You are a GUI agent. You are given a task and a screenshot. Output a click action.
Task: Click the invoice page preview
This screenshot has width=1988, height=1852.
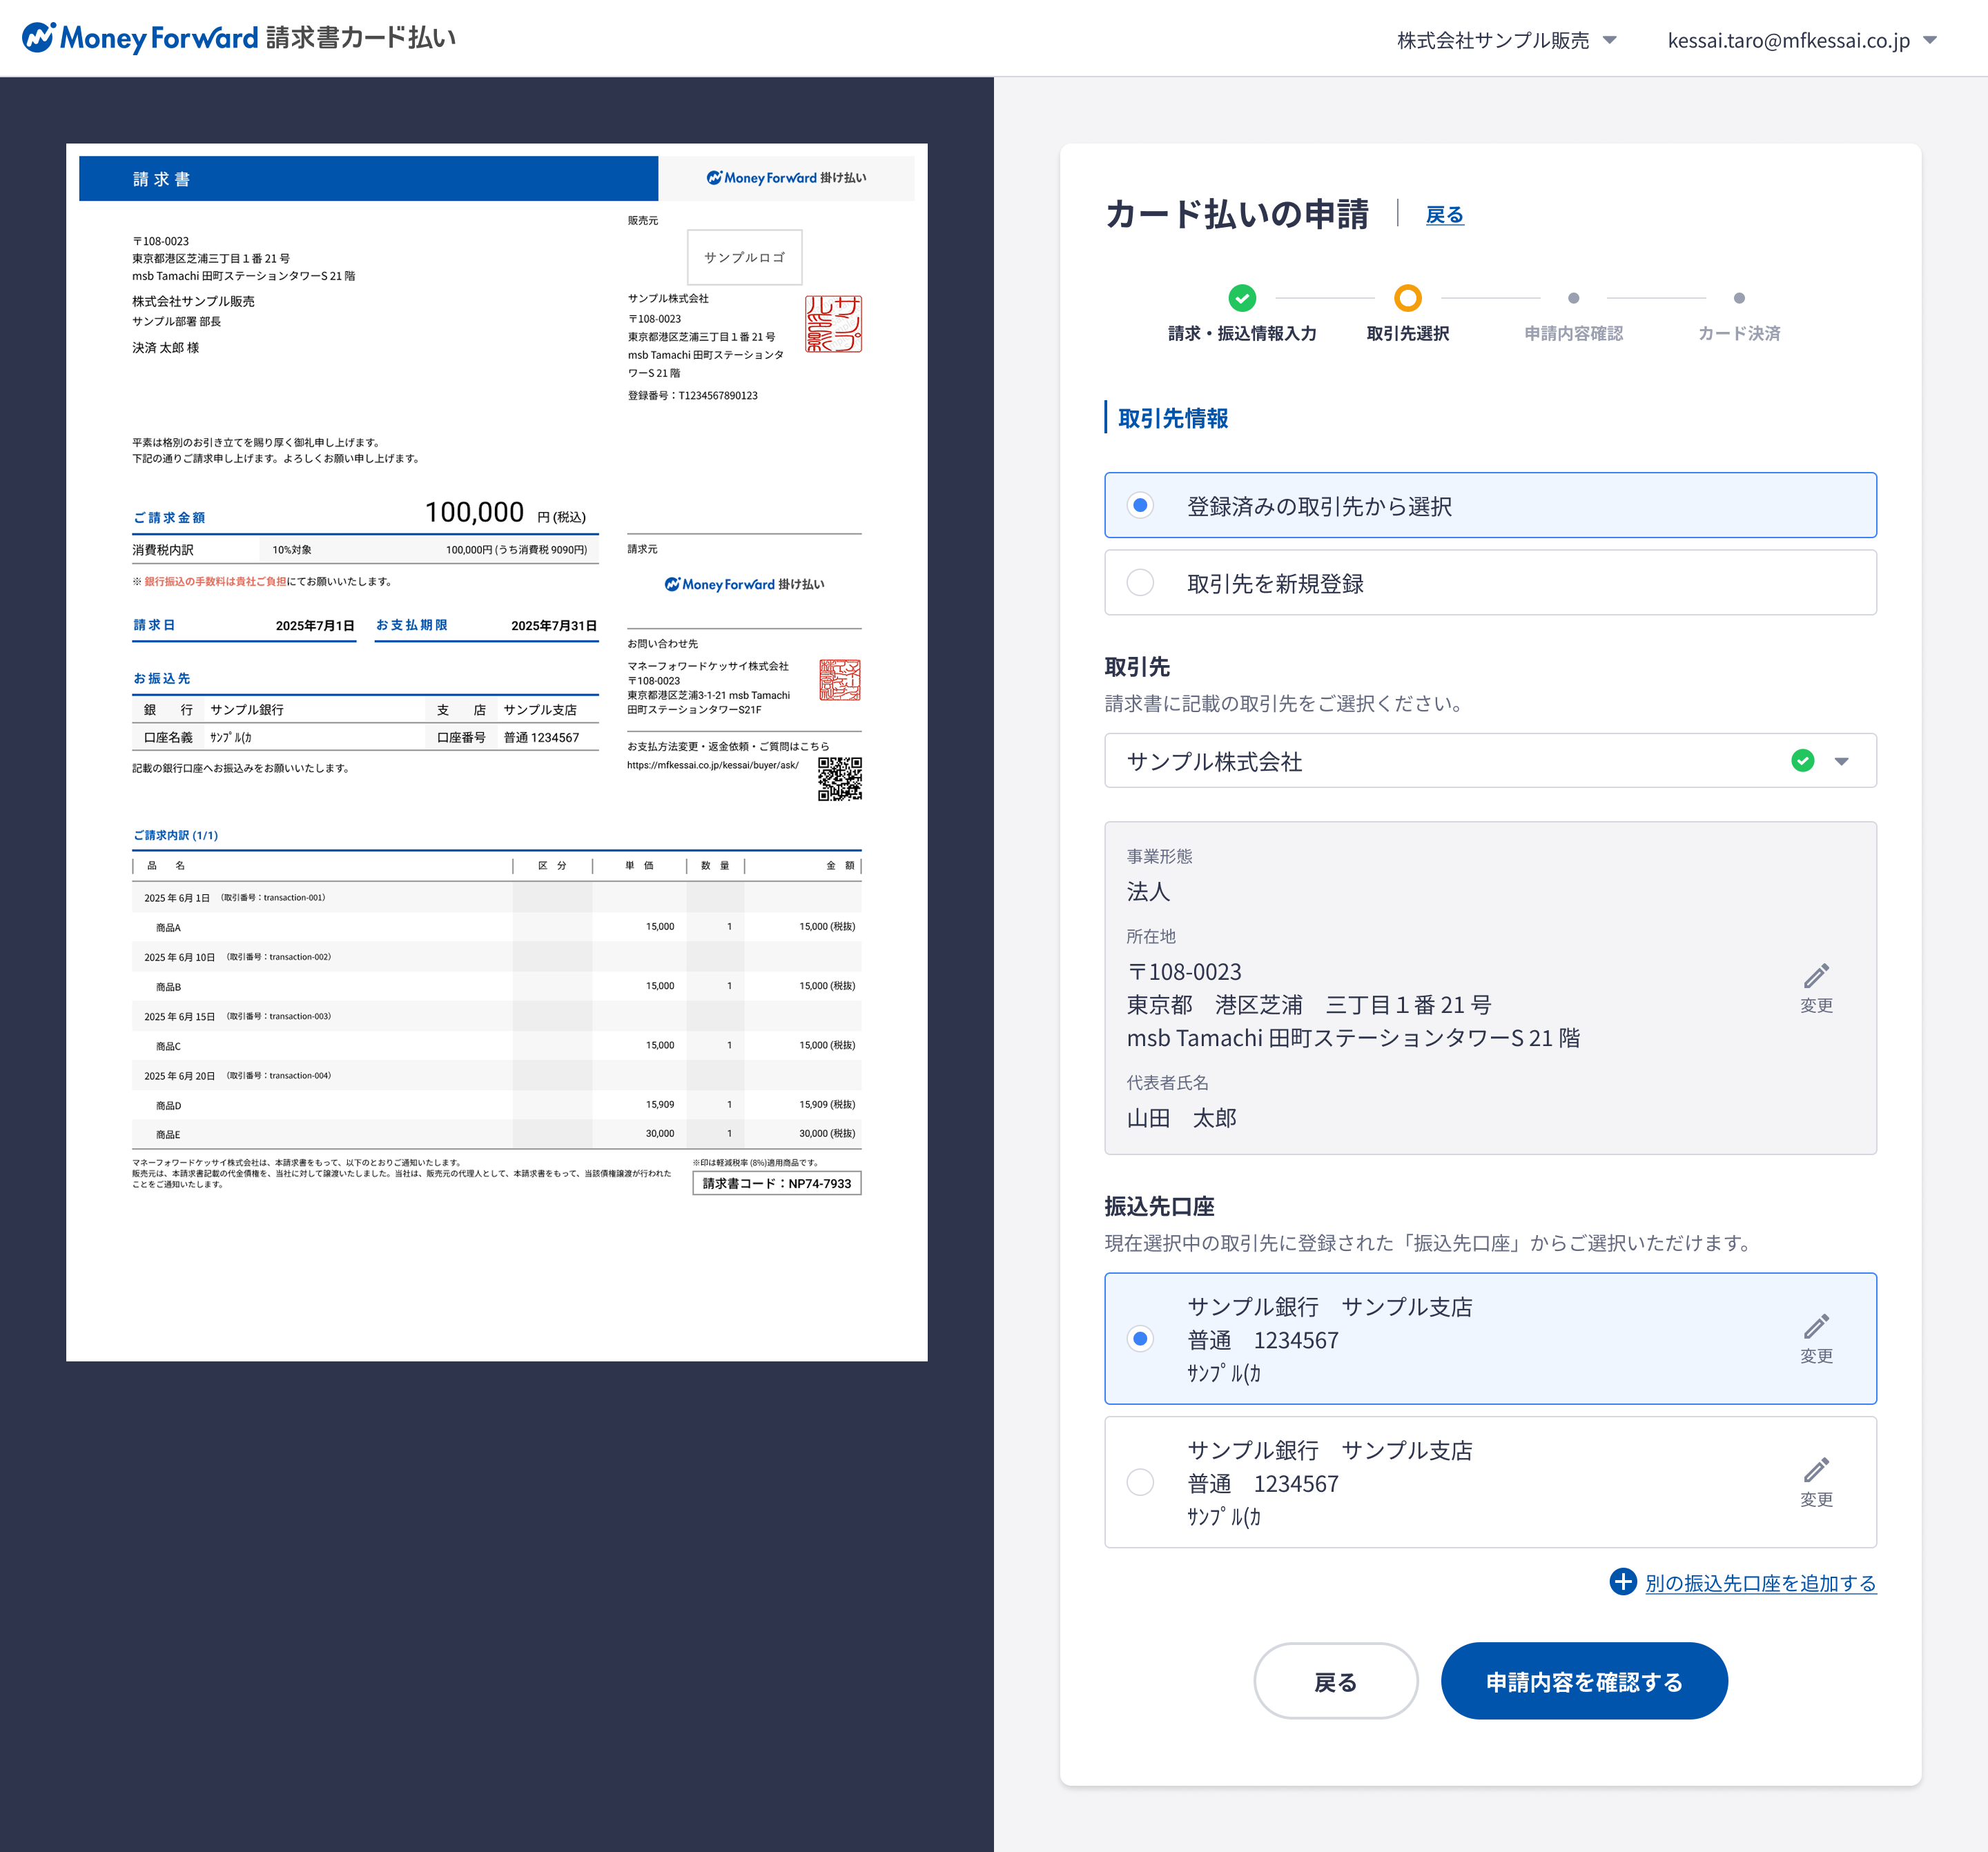pyautogui.click(x=496, y=751)
